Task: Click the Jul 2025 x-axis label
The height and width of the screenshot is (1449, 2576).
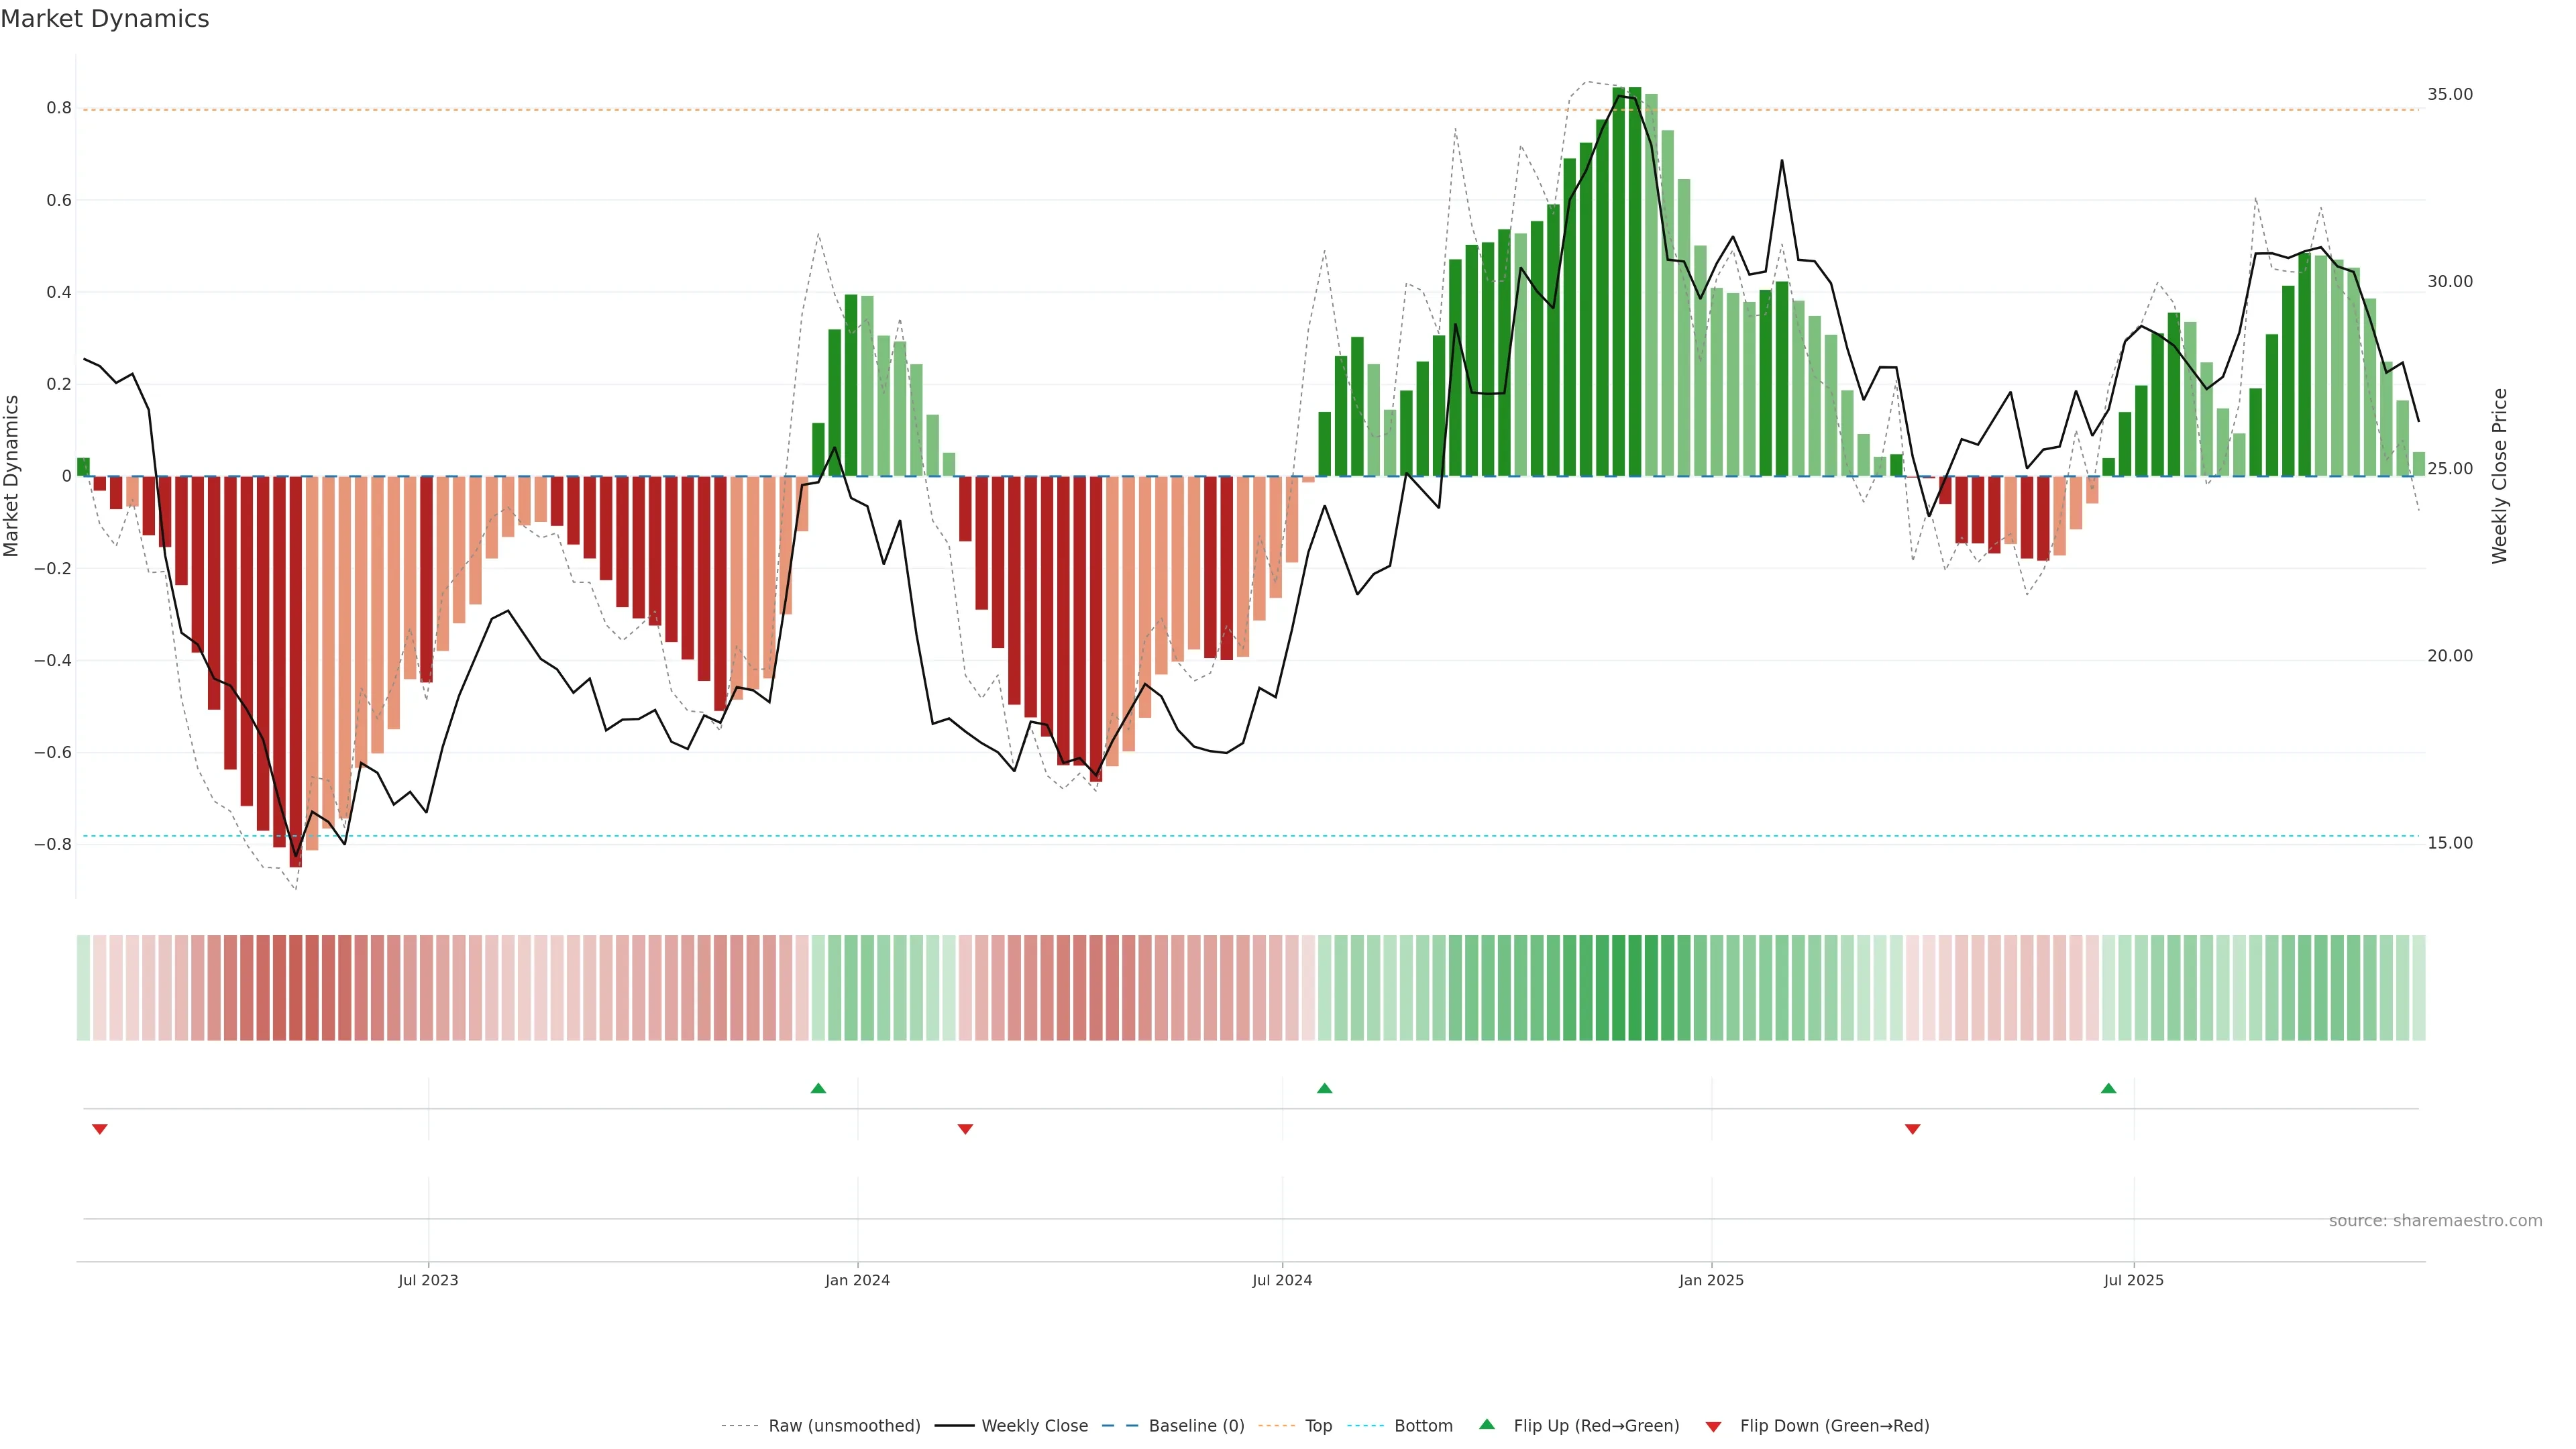Action: (2133, 1280)
